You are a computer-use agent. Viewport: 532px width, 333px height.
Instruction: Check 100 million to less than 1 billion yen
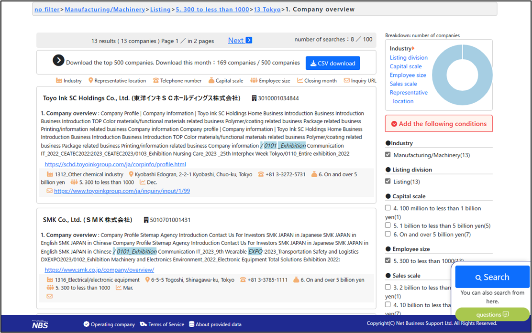[388, 208]
